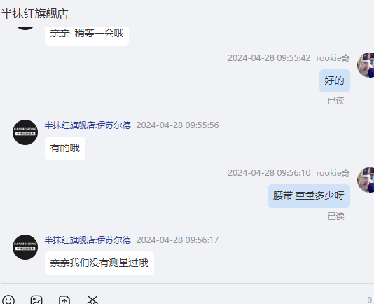Click the rookie奇 username at 09:56:10
This screenshot has width=374, height=304.
pyautogui.click(x=333, y=173)
